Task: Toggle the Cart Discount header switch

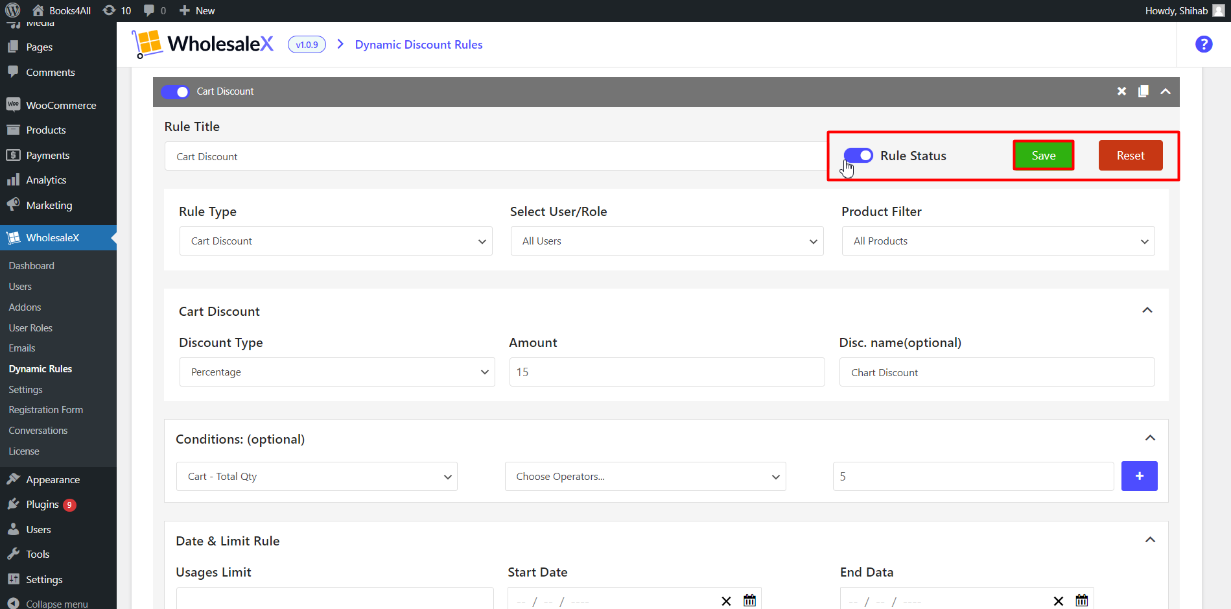Action: pos(175,91)
